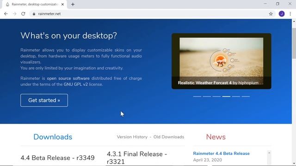
Task: Select the fifth carousel slide indicator
Action: click(236, 96)
